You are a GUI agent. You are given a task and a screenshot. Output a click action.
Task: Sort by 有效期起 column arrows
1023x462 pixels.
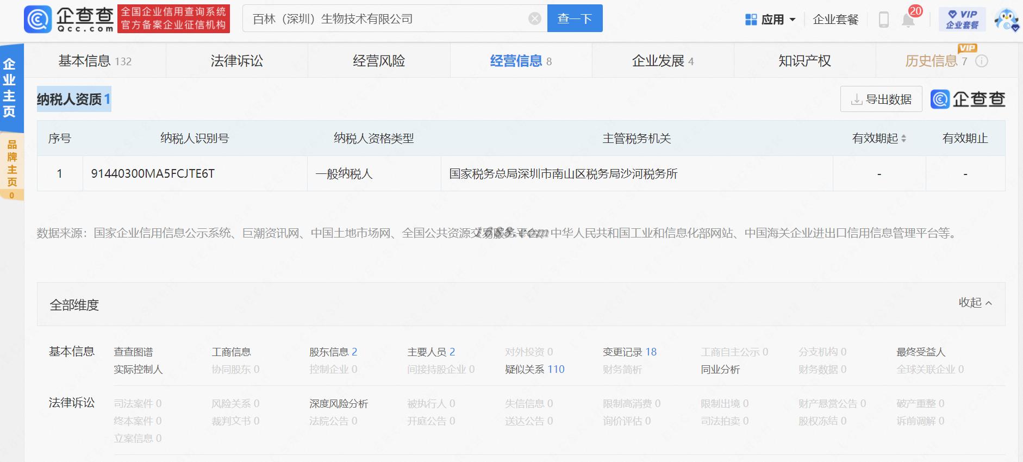tap(903, 139)
